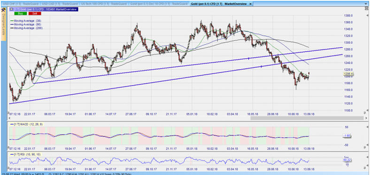Select the Gold CFD MarketOverview tab

[x=218, y=4]
